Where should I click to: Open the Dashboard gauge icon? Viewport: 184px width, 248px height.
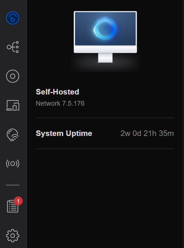click(x=13, y=18)
